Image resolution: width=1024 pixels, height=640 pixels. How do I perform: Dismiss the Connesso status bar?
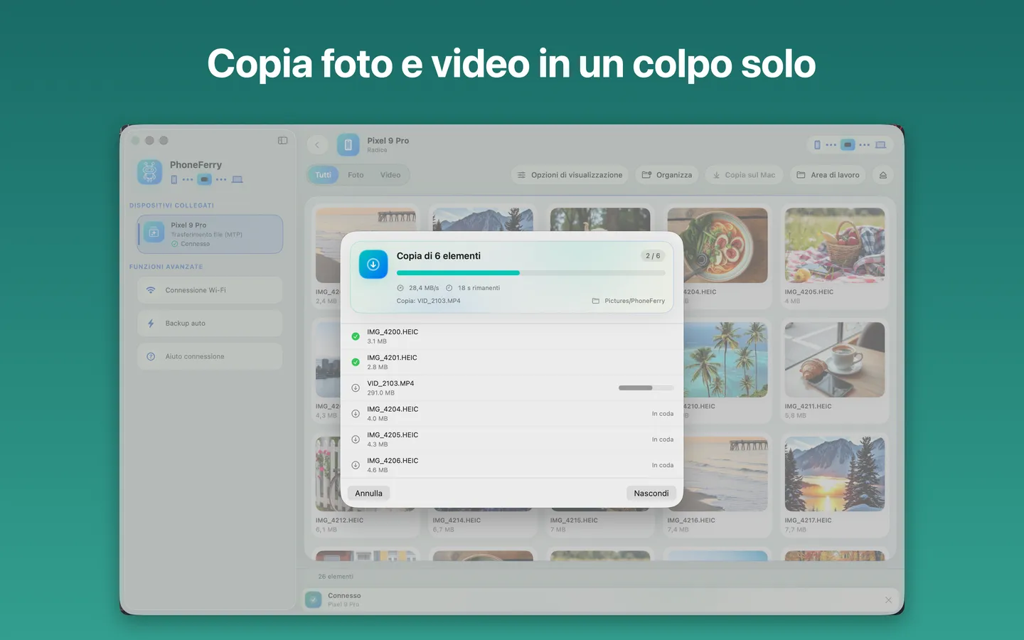point(888,600)
